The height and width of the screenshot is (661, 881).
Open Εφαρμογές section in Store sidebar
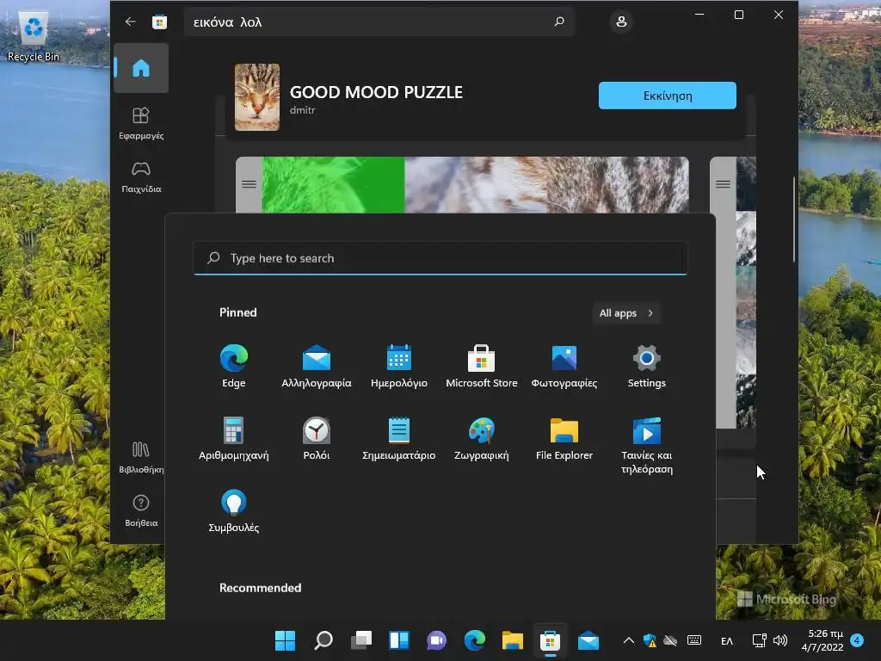point(141,124)
